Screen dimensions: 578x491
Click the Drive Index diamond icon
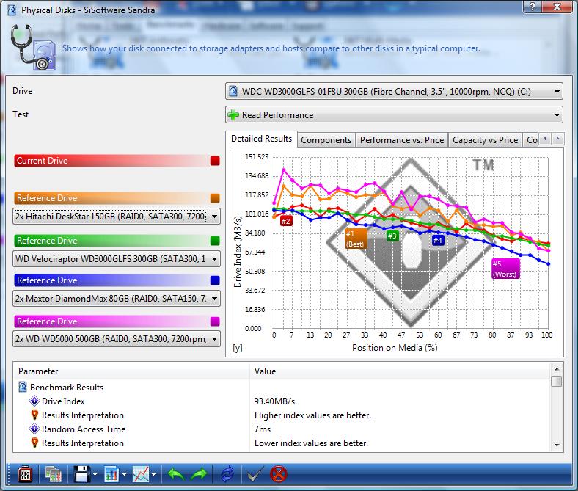coord(34,401)
